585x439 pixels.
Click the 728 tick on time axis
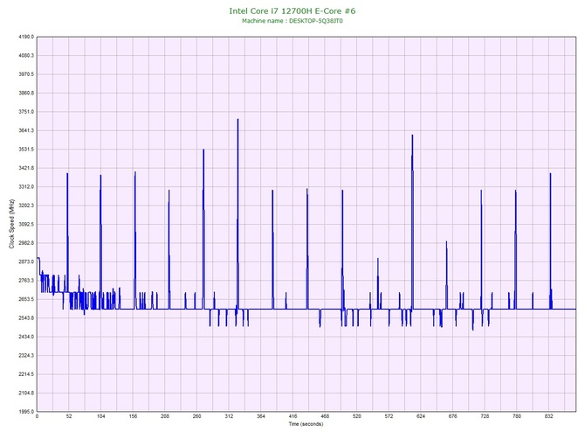click(x=485, y=416)
